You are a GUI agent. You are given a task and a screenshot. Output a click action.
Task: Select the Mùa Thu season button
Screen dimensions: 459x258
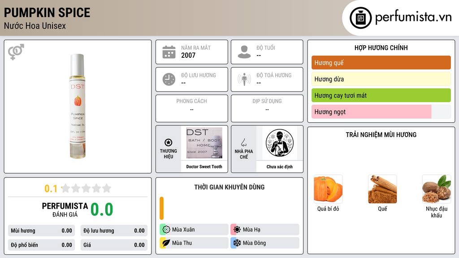coord(194,243)
